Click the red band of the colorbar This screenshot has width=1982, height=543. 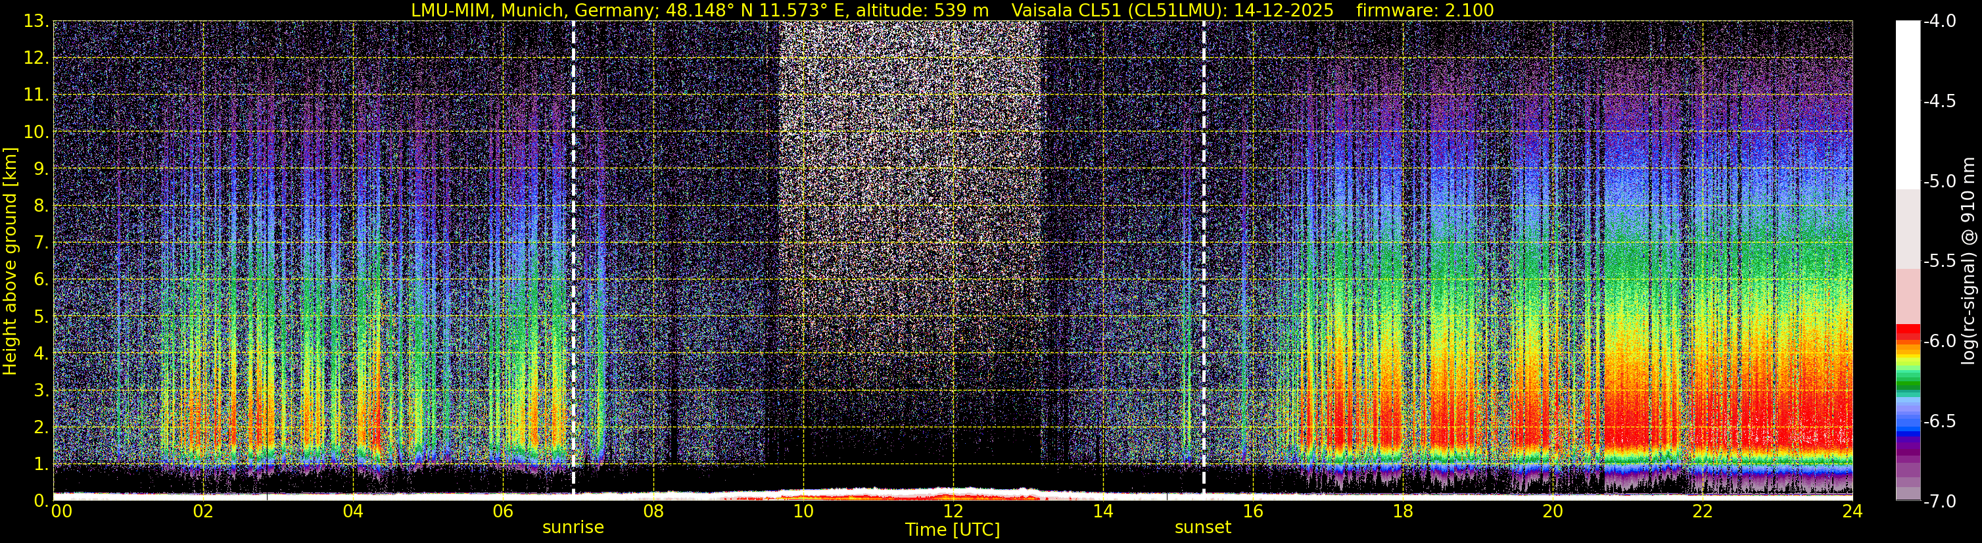tap(1907, 331)
